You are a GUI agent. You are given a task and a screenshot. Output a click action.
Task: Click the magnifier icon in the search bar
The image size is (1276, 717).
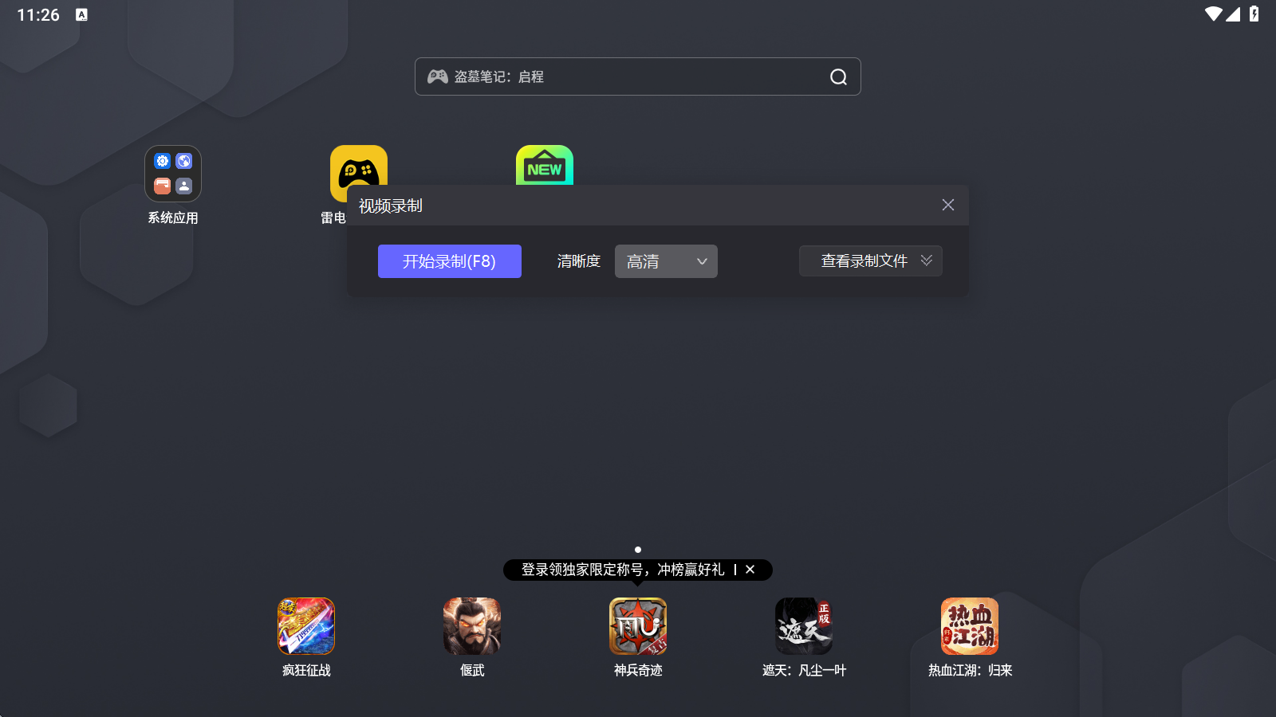coord(837,76)
